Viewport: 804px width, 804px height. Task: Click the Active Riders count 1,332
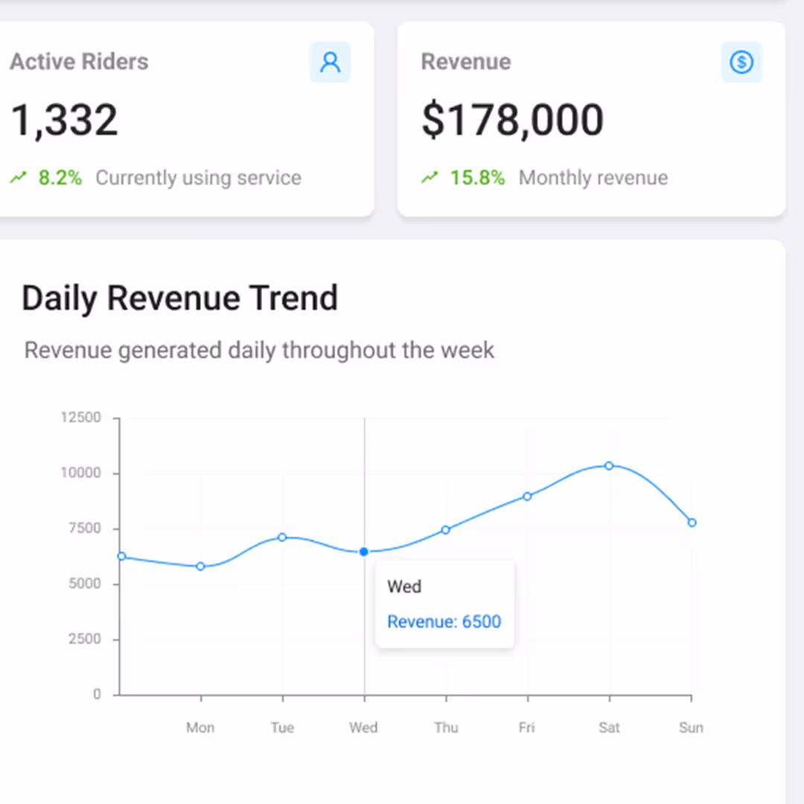(64, 119)
